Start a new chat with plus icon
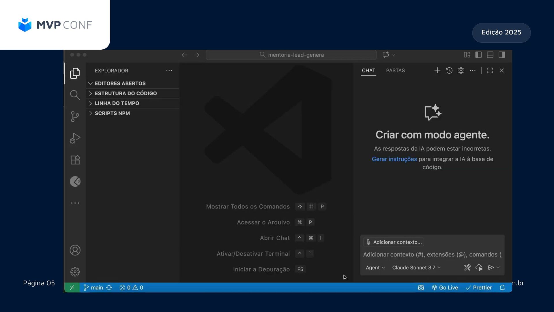The height and width of the screenshot is (312, 554). [437, 70]
